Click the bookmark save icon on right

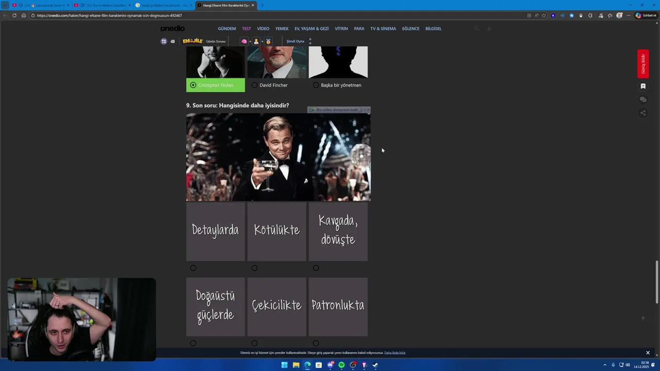coord(643,86)
